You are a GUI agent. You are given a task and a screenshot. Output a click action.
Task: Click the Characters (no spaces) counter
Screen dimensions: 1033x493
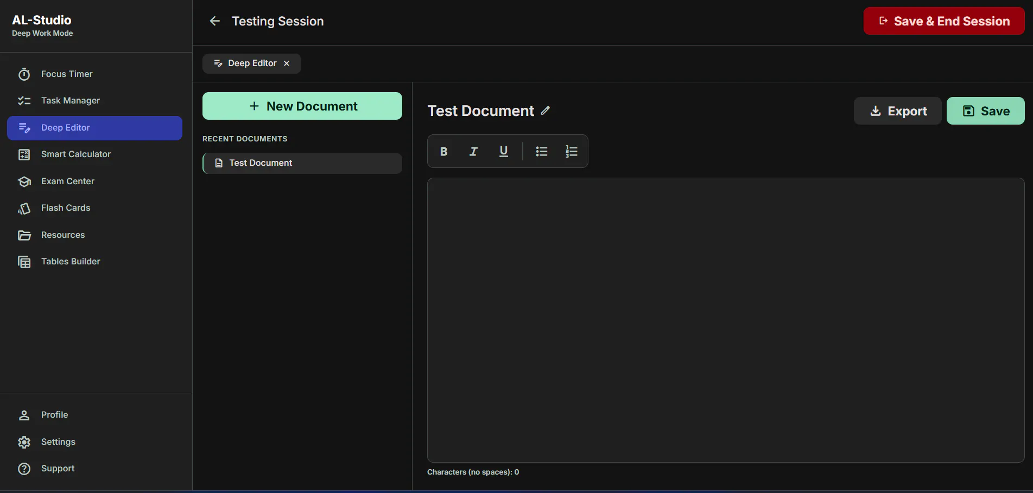click(473, 472)
